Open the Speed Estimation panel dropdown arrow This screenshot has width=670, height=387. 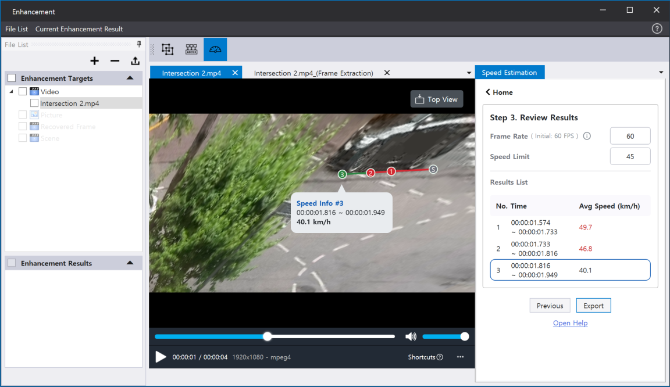[661, 73]
